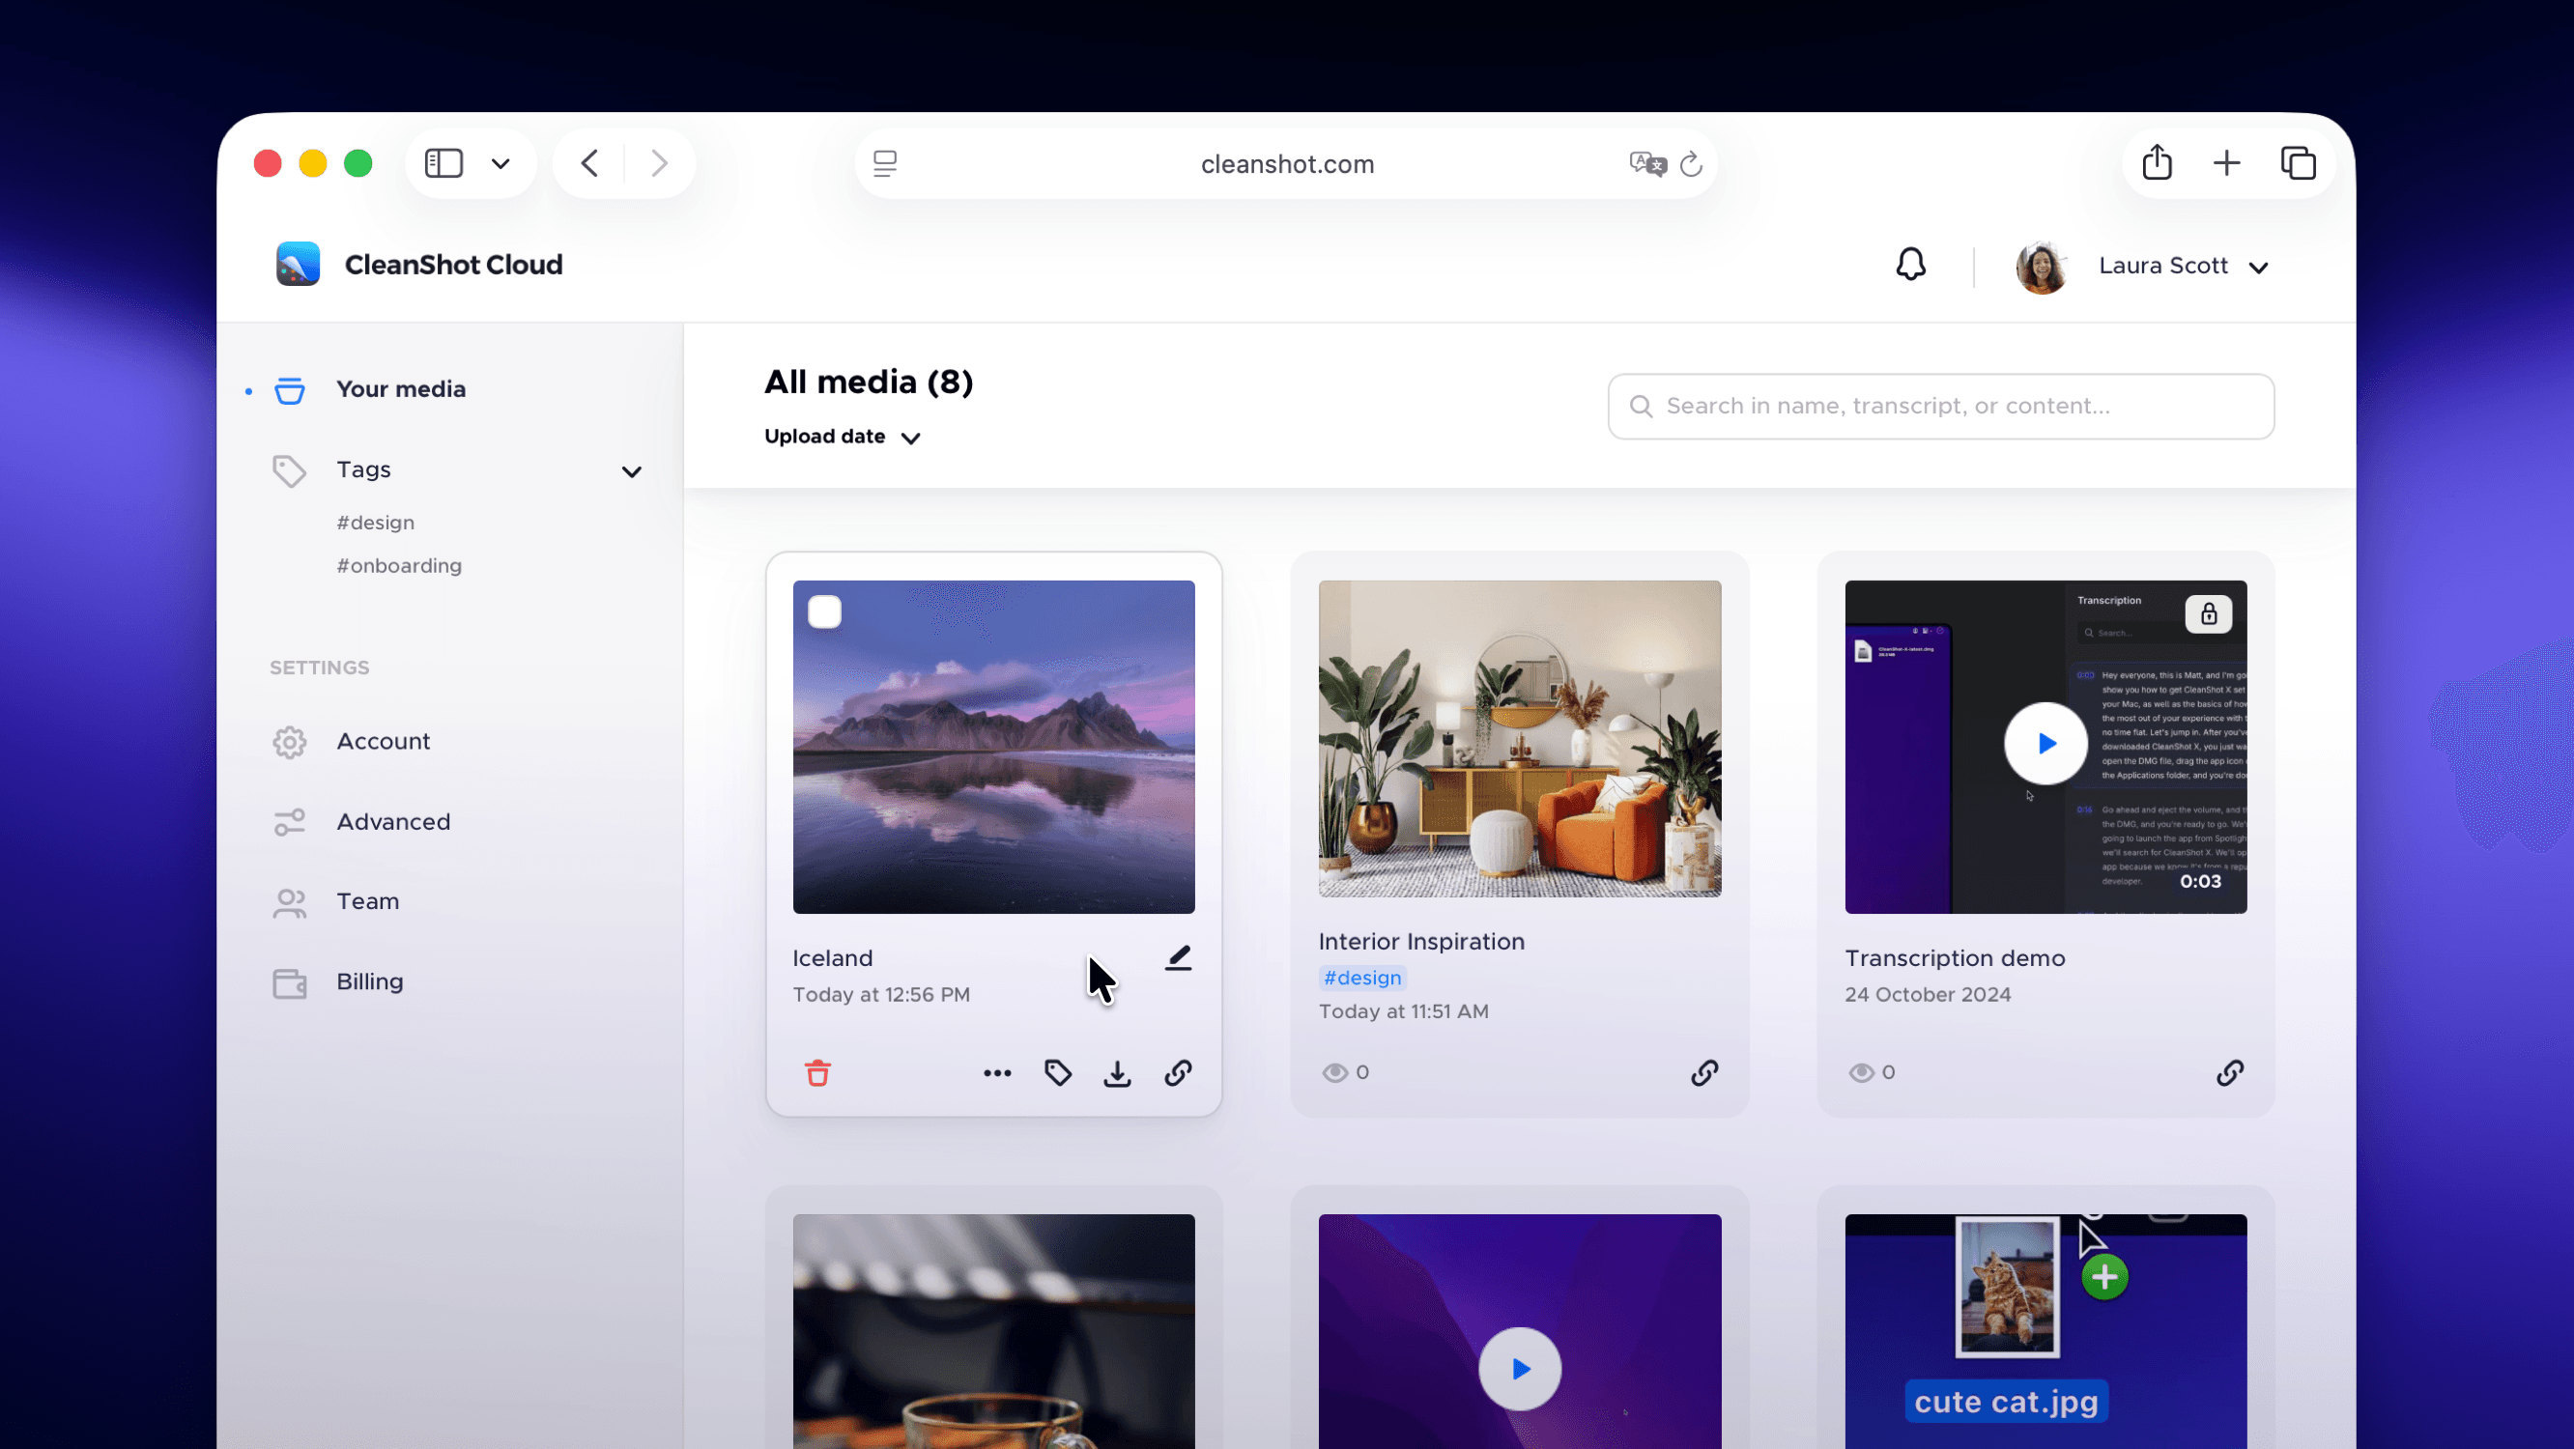This screenshot has height=1449, width=2574.
Task: Copy link for Transcription demo
Action: pos(2230,1073)
